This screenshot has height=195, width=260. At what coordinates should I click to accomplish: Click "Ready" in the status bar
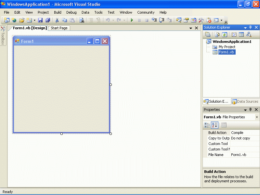pyautogui.click(x=7, y=192)
